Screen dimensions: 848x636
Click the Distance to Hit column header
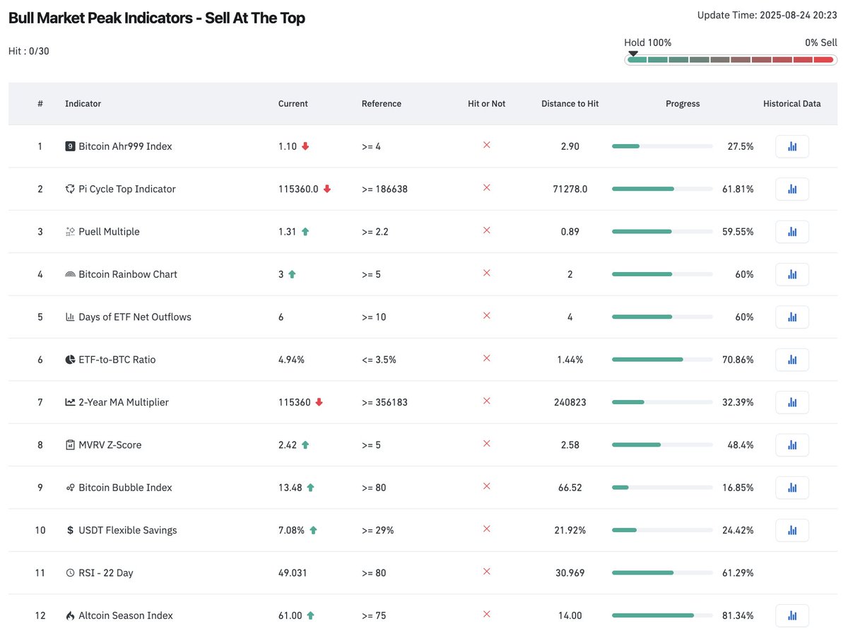[570, 104]
